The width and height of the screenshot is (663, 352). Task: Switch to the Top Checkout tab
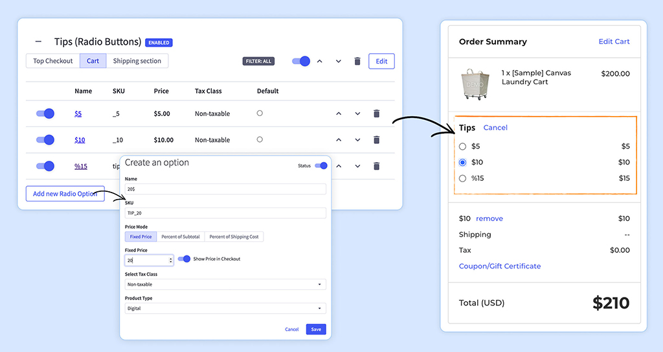(53, 61)
